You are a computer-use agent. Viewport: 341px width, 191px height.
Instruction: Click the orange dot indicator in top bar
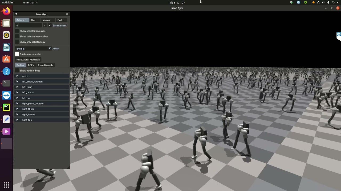[313, 2]
